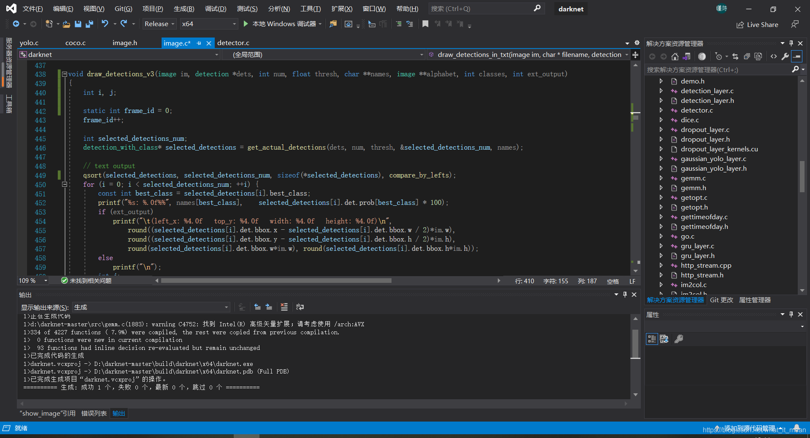The image size is (810, 438).
Task: Collapse the for loop at line 450
Action: click(x=65, y=184)
